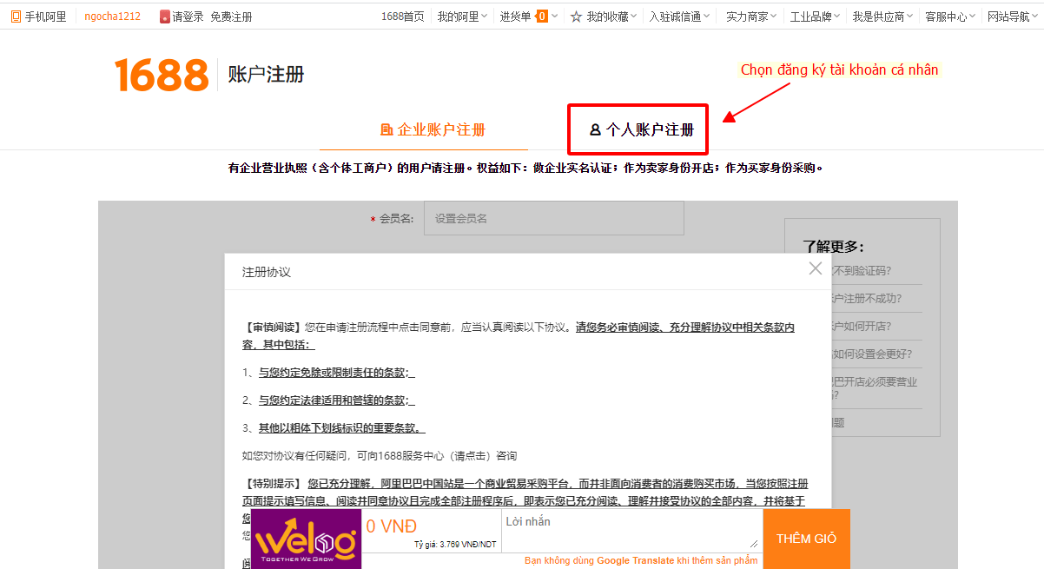Click the Google Translate warning text
The height and width of the screenshot is (569, 1044).
[641, 560]
